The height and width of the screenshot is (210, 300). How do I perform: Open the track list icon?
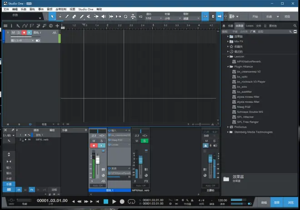click(5, 26)
